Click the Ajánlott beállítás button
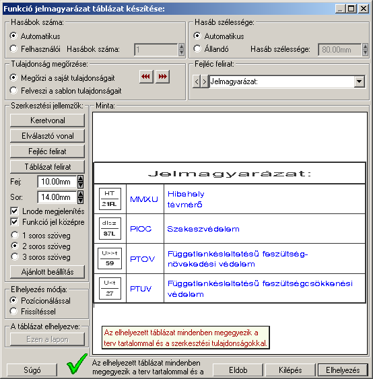This screenshot has width=373, height=379. [x=47, y=272]
